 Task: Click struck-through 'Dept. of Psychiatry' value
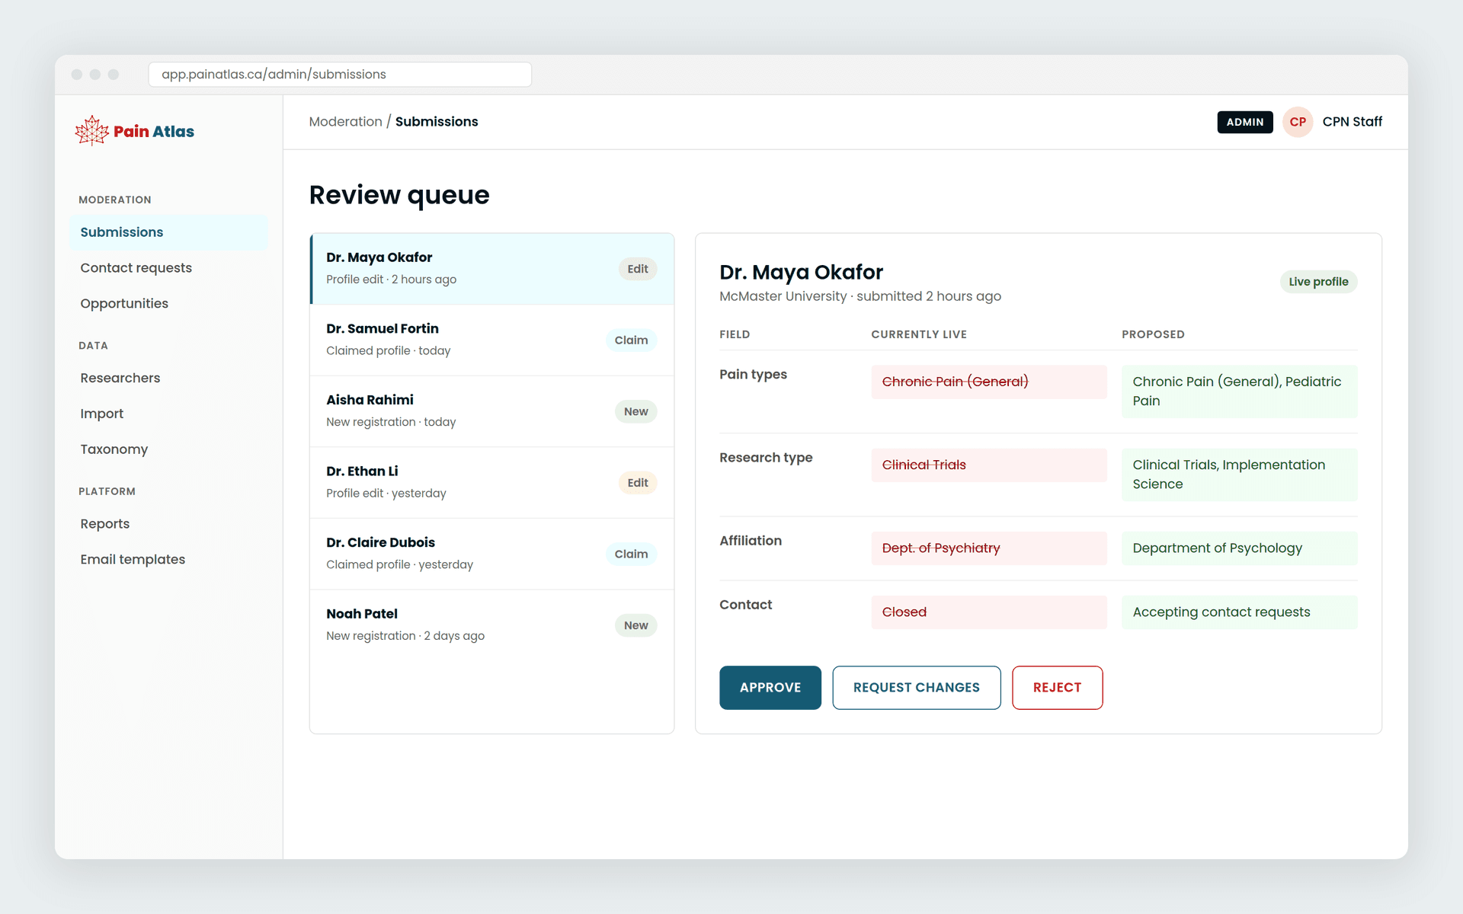[x=989, y=548]
